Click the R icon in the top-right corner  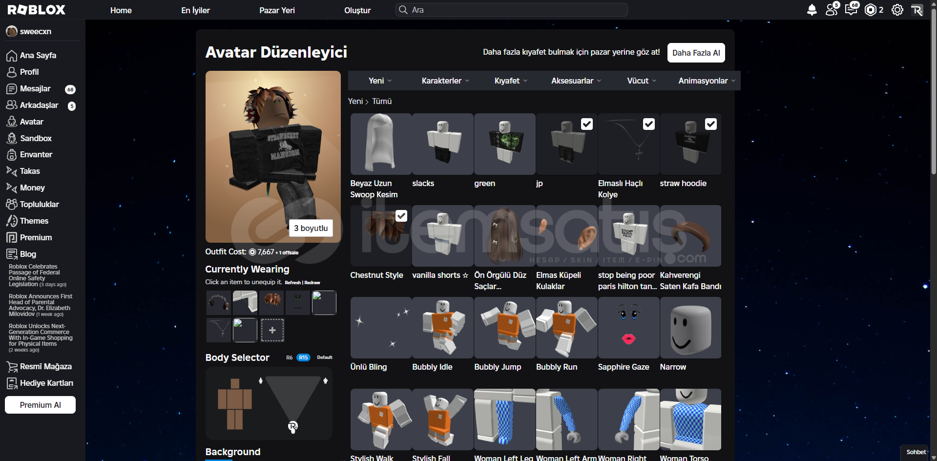click(917, 10)
